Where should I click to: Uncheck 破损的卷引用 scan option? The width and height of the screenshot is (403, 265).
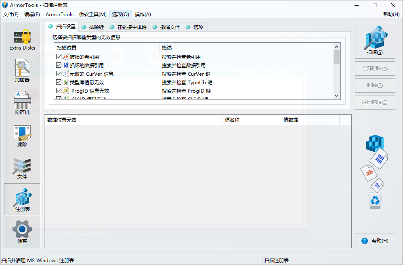click(59, 57)
